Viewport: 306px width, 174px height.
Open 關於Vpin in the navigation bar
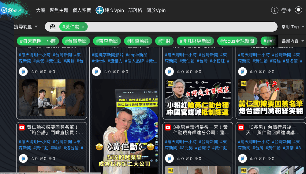coord(156,10)
